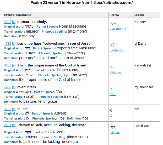Viewport: 163px width, 145px height.
Task: Follow the lō transliteration link
Action: pyautogui.click(x=111, y=115)
